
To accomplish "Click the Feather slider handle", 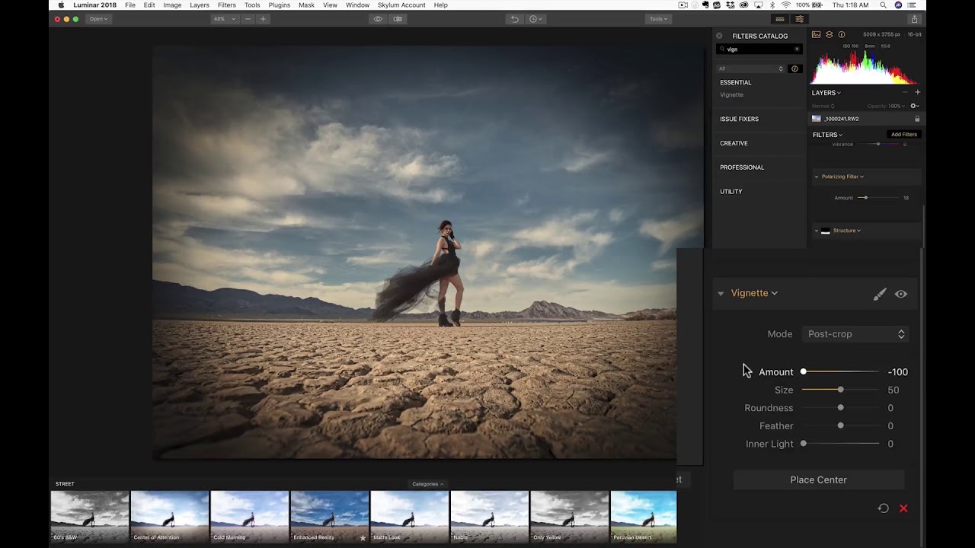I will (x=841, y=425).
